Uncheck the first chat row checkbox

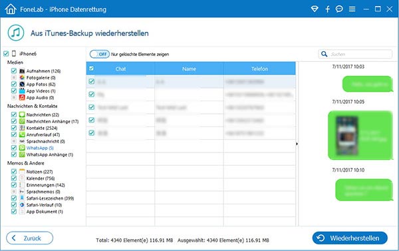pos(92,81)
